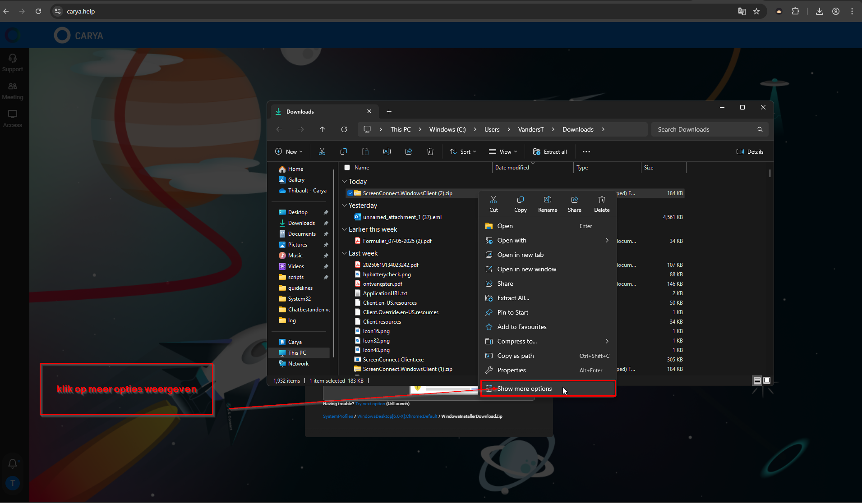Click the breadcrumb chevron after Downloads

tap(603, 129)
